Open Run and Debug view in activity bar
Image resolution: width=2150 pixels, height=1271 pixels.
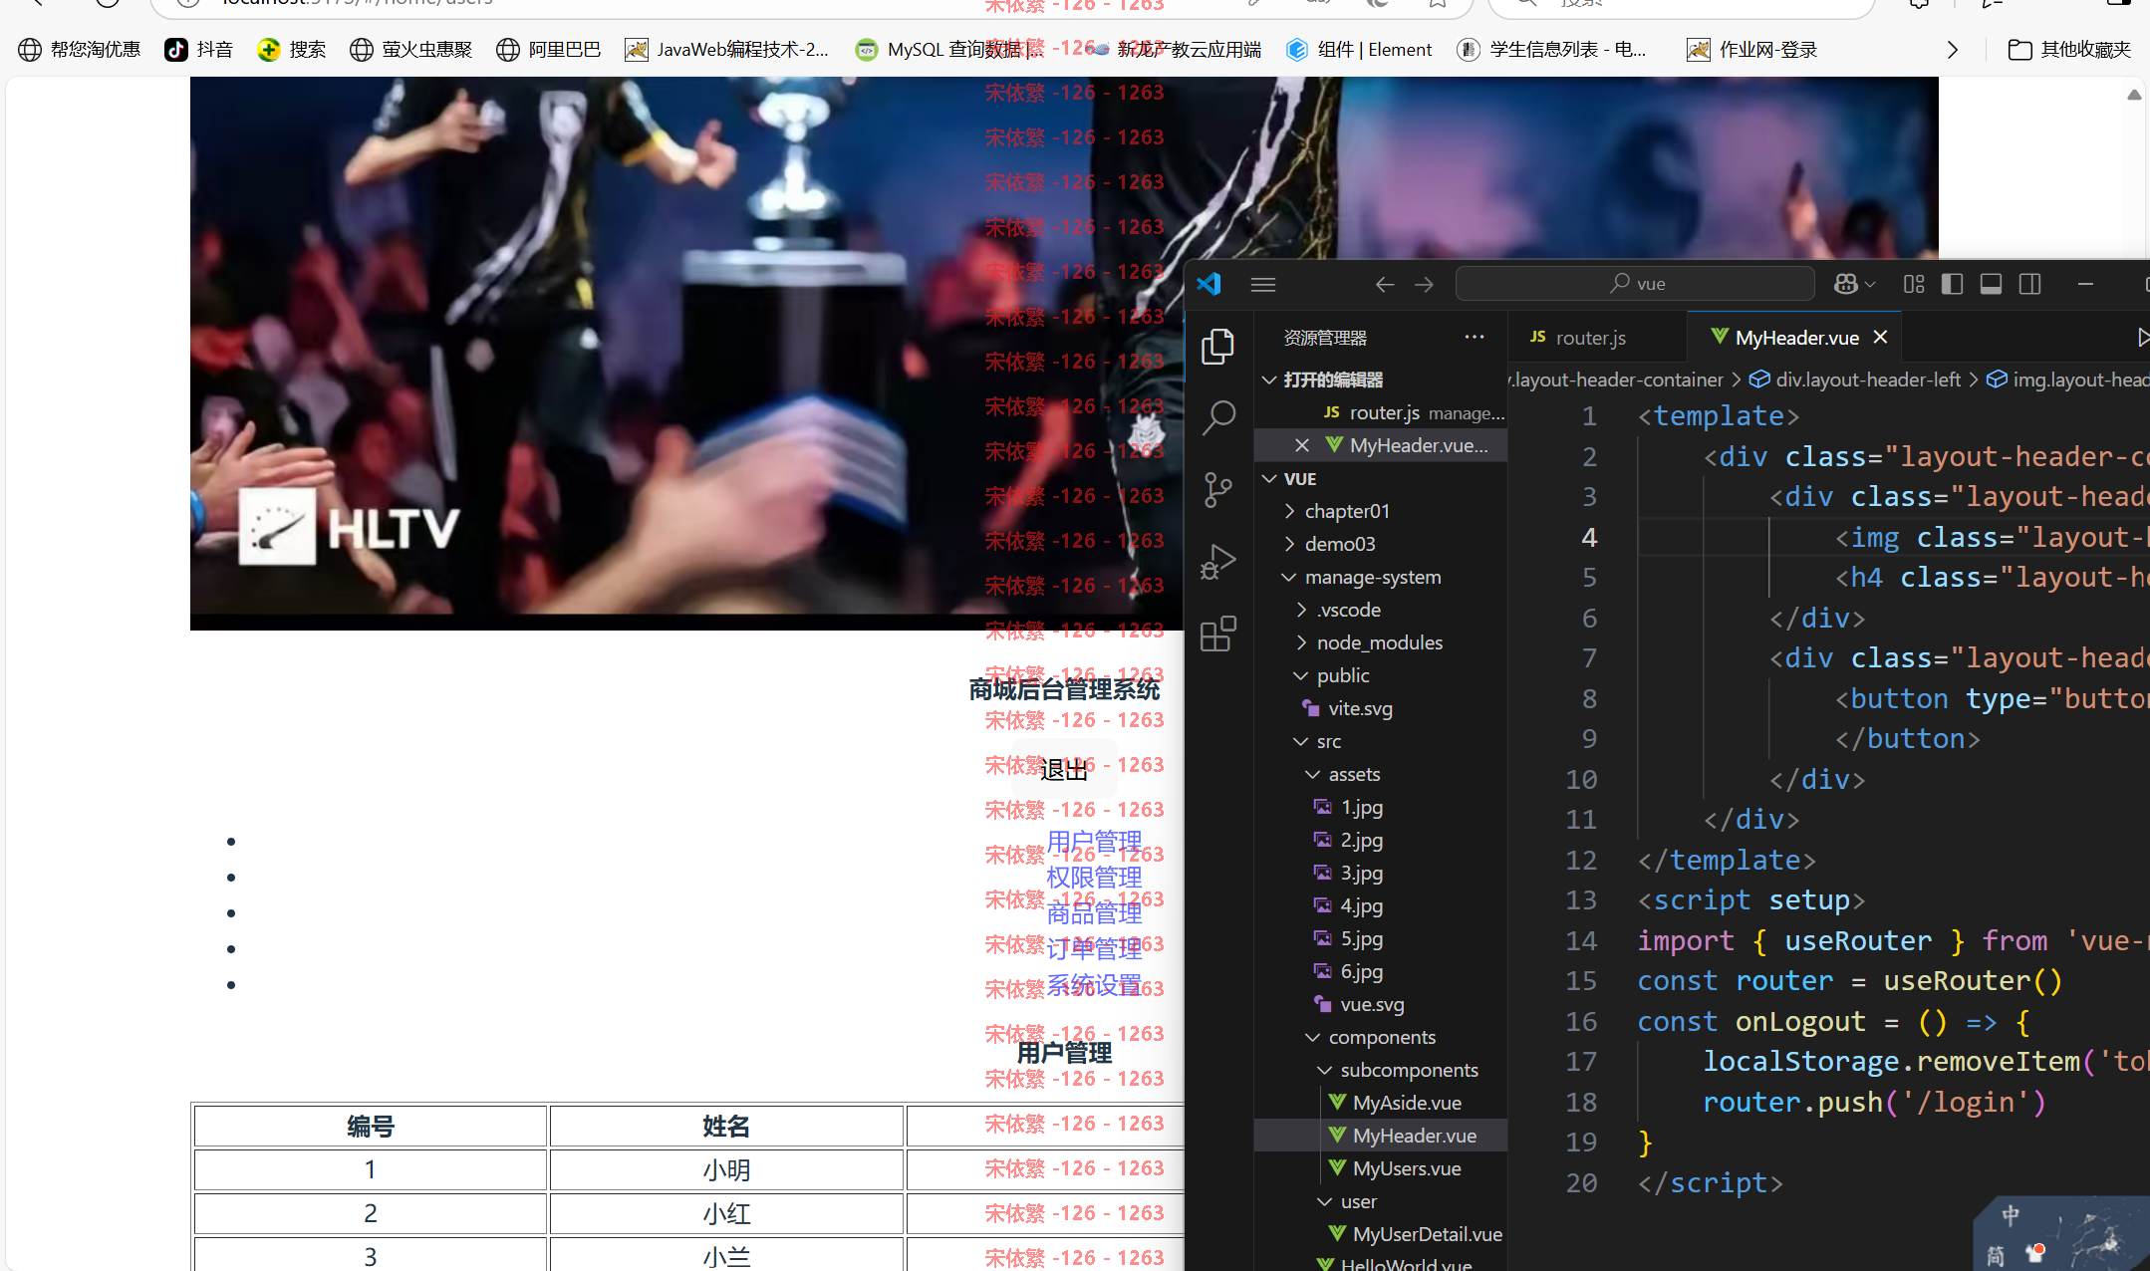[x=1217, y=561]
